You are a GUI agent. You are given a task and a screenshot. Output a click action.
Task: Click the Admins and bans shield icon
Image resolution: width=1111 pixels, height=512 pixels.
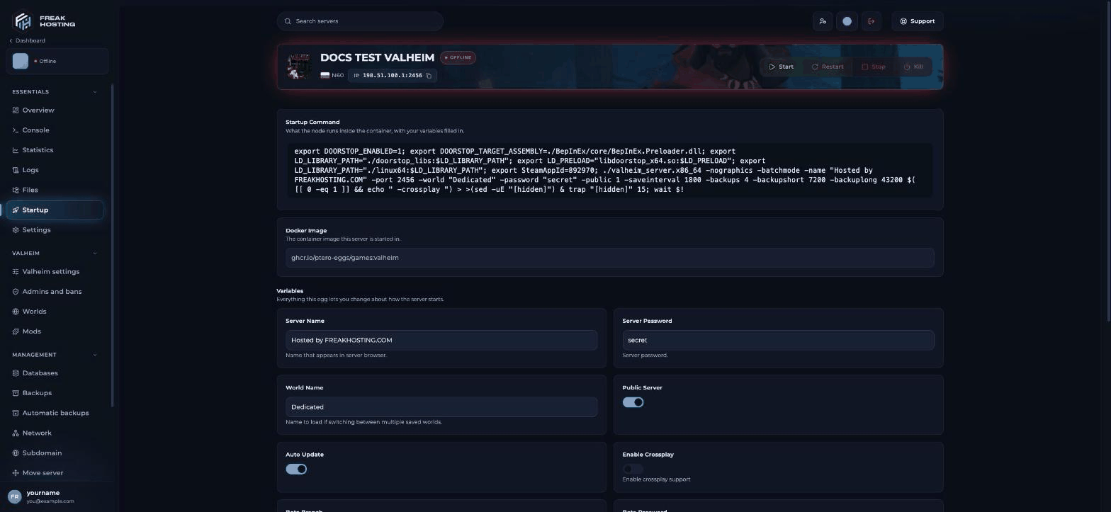[16, 292]
